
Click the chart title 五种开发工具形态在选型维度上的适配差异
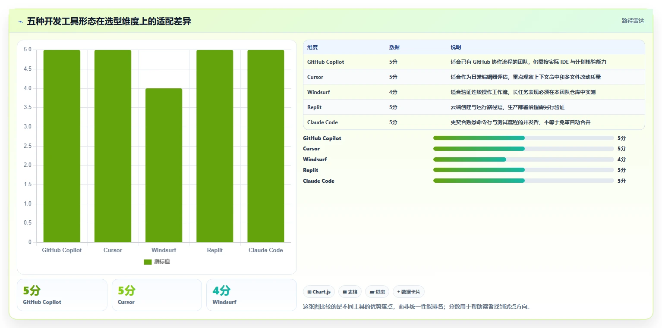(x=109, y=22)
